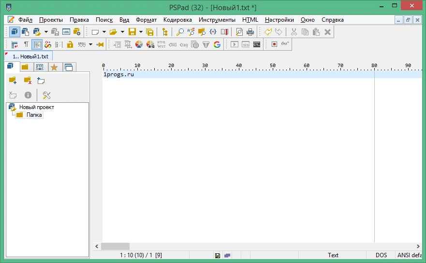Screen dimensions: 426x263
Task: Switch to the FTP sidebar tab
Action: [40, 67]
